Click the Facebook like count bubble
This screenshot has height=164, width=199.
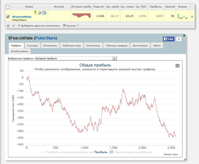[179, 39]
